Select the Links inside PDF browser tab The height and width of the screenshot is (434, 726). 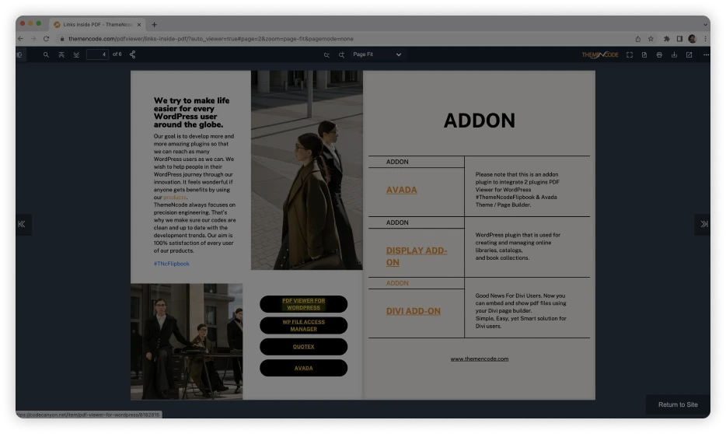pyautogui.click(x=97, y=25)
